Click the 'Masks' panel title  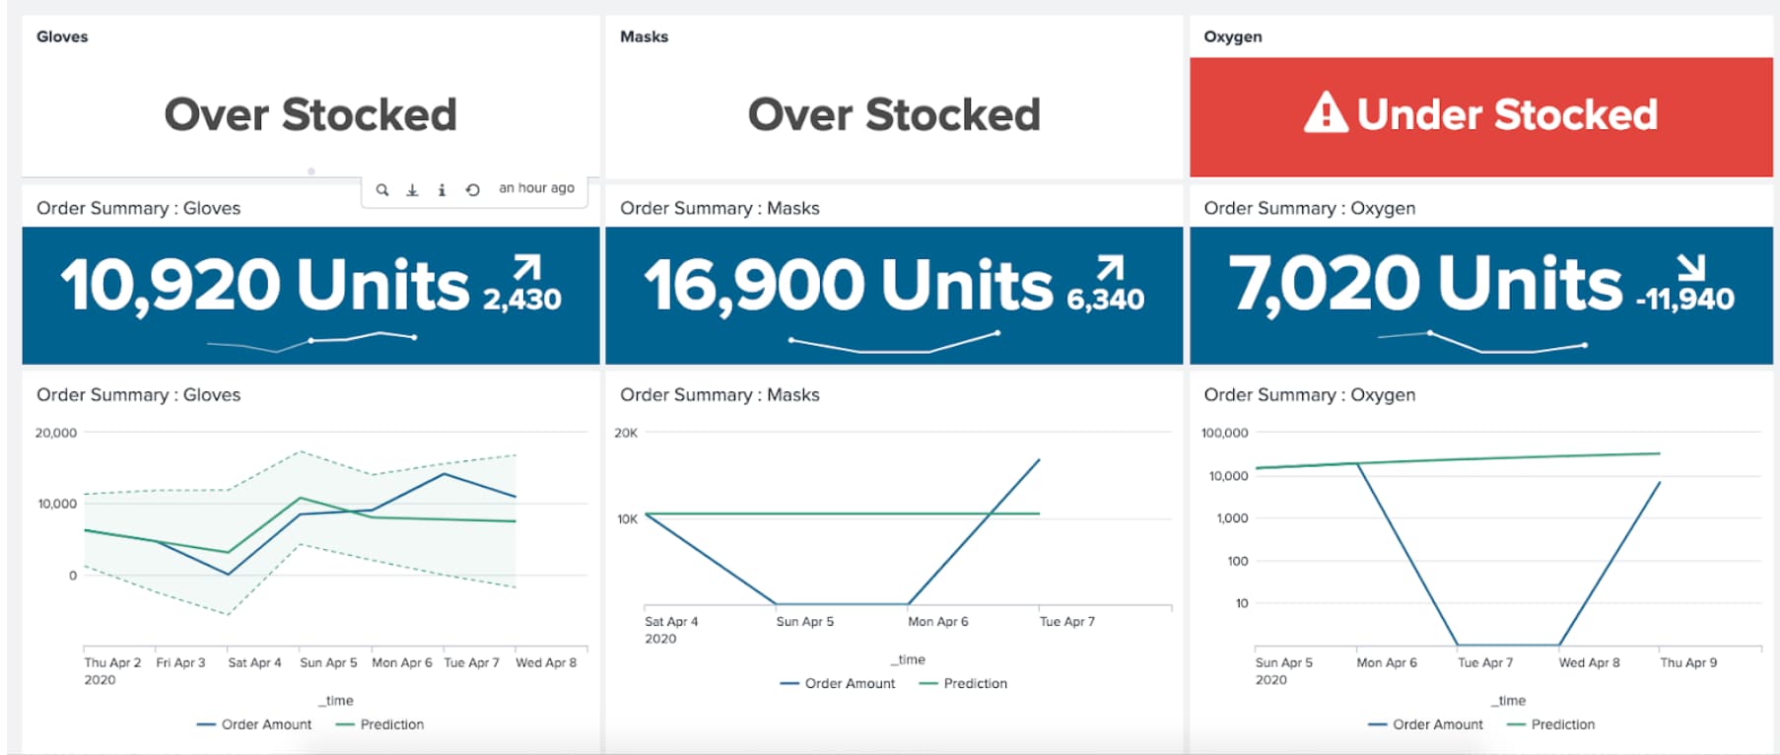(x=644, y=36)
